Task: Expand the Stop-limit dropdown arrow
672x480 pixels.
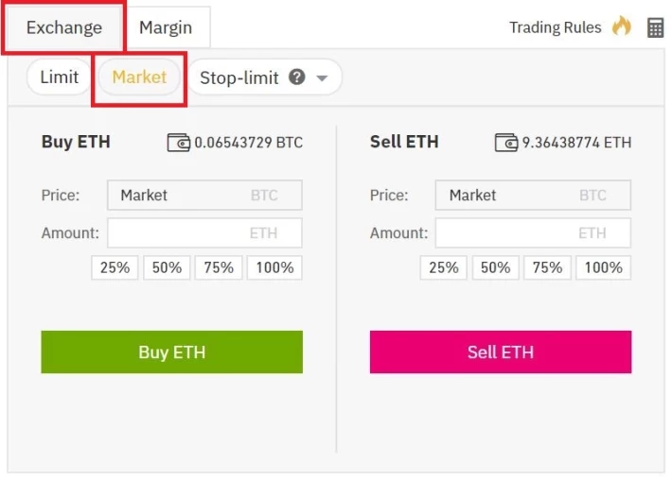Action: pyautogui.click(x=322, y=78)
